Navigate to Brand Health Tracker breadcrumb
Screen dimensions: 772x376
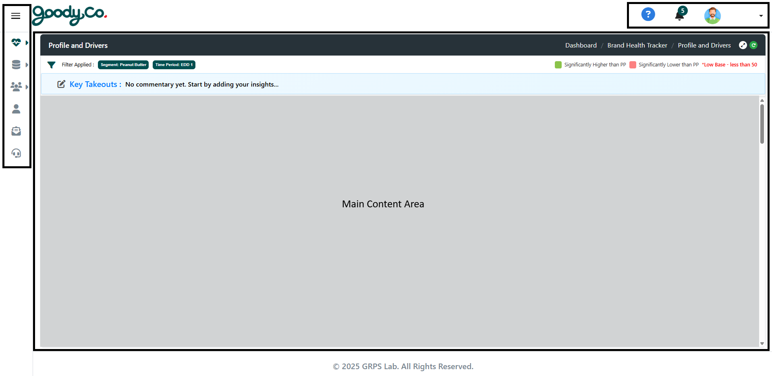(x=637, y=45)
